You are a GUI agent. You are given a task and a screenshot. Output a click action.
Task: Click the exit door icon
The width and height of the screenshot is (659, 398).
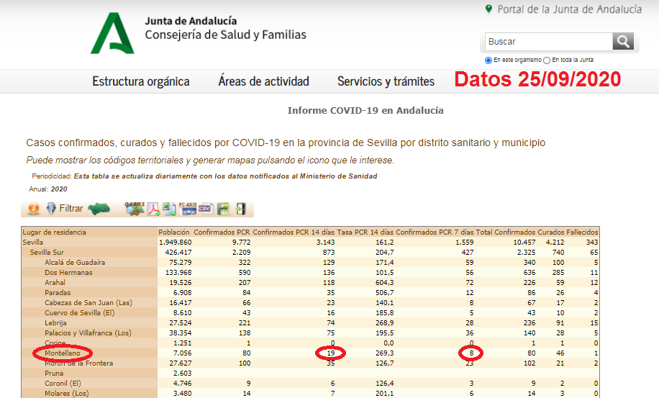(240, 209)
